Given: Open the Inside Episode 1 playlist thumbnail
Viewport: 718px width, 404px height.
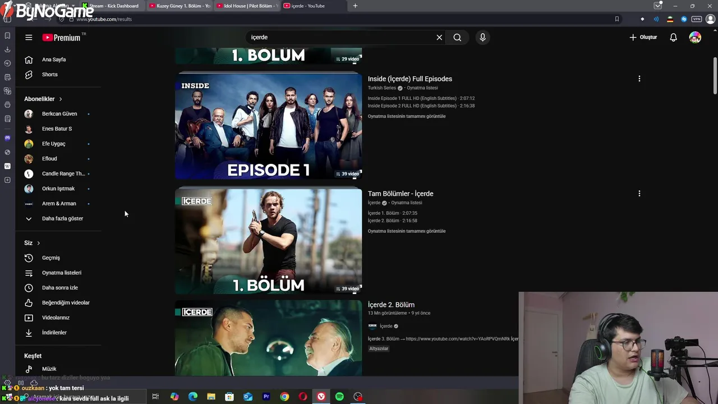Looking at the screenshot, I should pos(268,126).
